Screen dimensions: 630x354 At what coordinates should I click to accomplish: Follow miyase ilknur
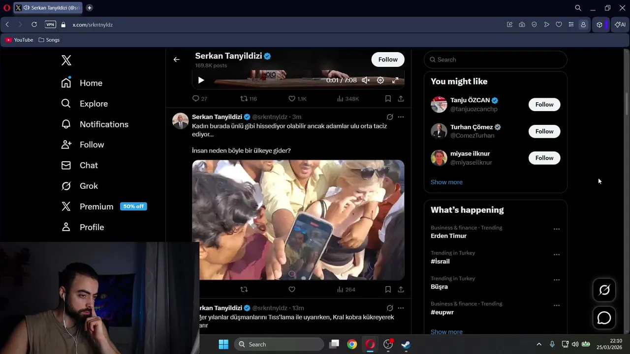coord(544,158)
